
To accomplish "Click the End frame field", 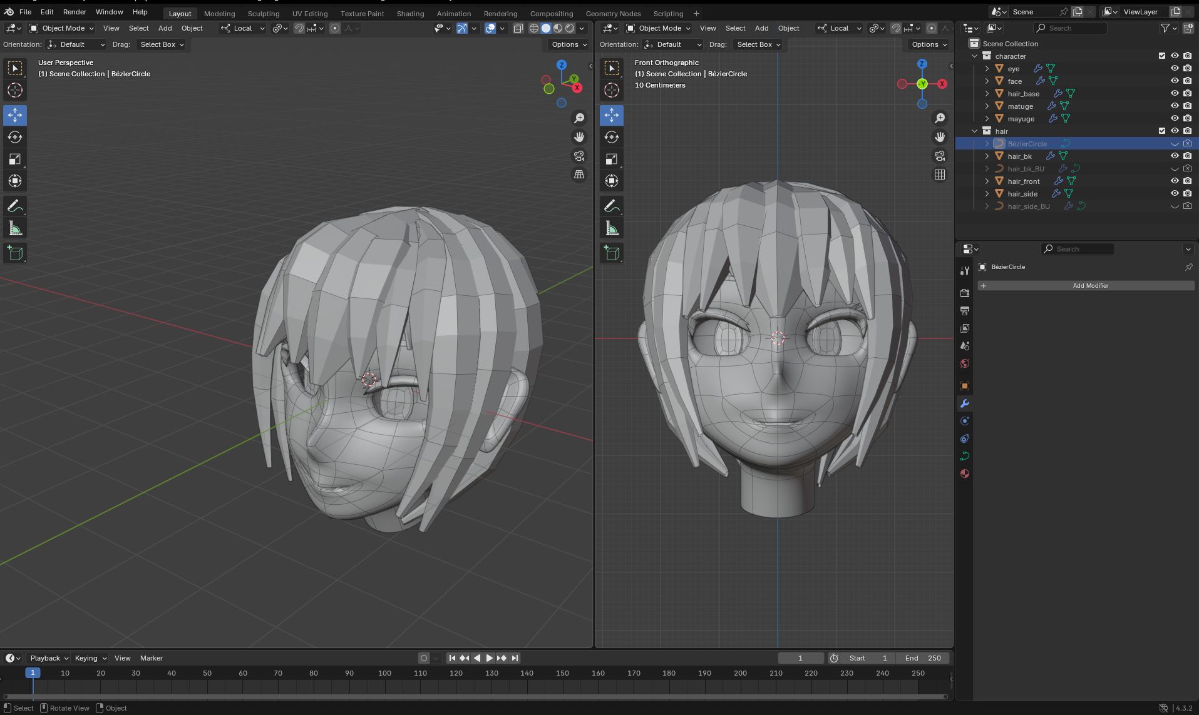I will (x=923, y=658).
